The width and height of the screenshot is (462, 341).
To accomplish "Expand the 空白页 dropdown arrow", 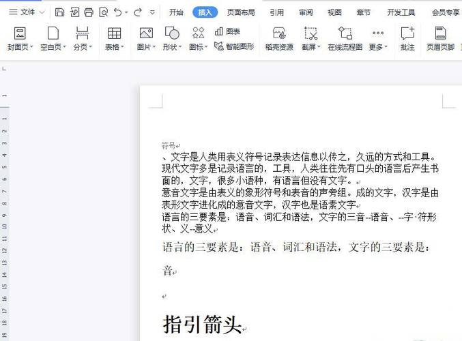I will click(64, 47).
